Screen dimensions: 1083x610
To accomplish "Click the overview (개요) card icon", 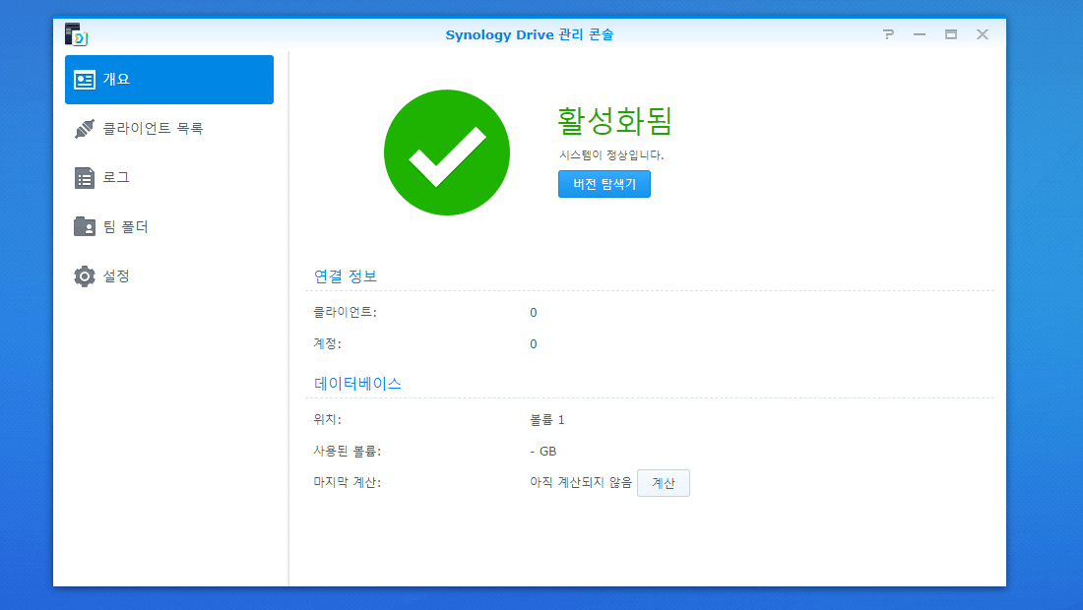I will [85, 80].
